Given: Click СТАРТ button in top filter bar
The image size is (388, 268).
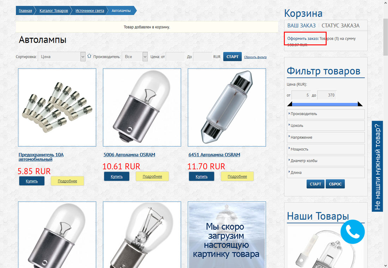Looking at the screenshot, I should coord(232,57).
